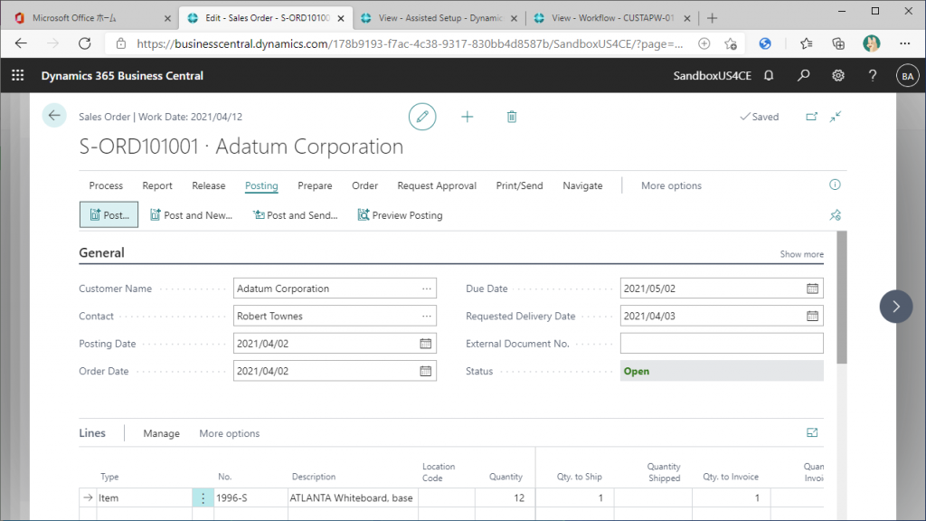
Task: Expand General section with Show more
Action: pyautogui.click(x=801, y=254)
